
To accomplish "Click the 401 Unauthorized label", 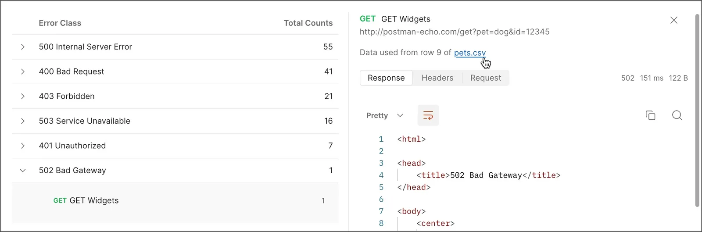I will [x=72, y=146].
